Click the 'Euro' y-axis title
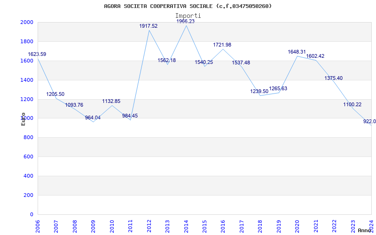 (x=23, y=119)
